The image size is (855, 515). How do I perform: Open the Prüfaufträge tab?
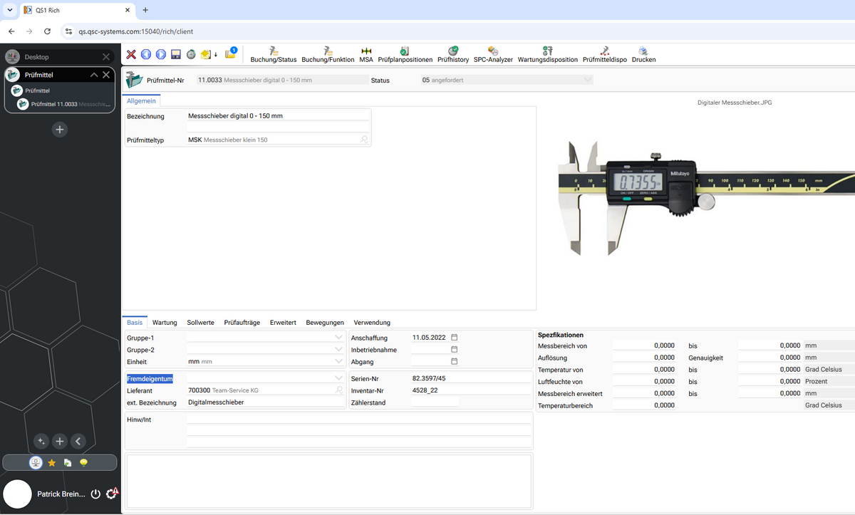[x=242, y=322]
